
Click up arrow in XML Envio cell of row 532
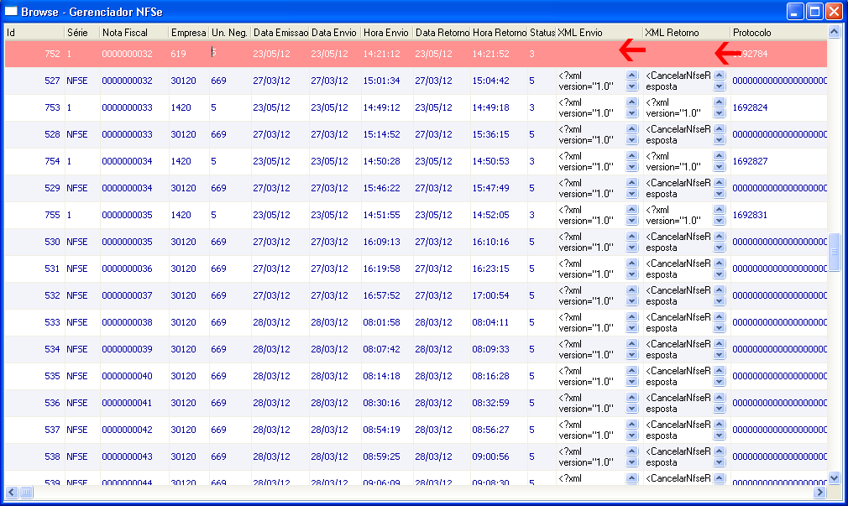[631, 290]
